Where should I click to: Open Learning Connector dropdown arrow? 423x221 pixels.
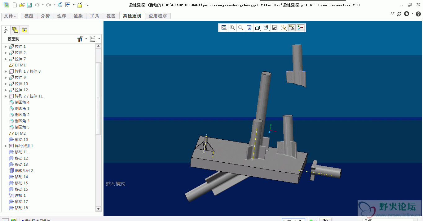click(412, 14)
